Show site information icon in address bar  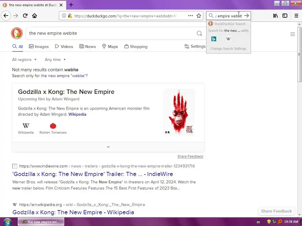coord(64,16)
